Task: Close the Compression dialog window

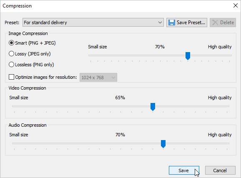Action: pos(236,5)
